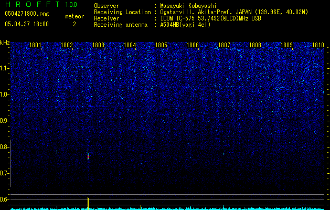Click the 0.6 kHz frequency label
Screen dimensions: 330x210
4,199
